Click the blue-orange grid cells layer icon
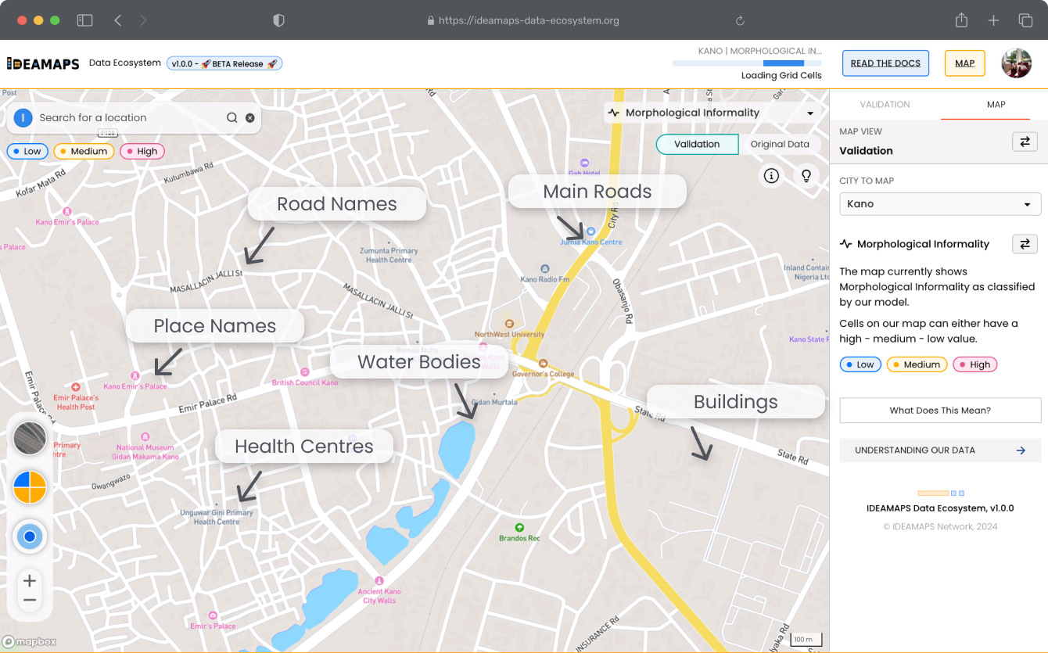The width and height of the screenshot is (1048, 653). [x=30, y=487]
